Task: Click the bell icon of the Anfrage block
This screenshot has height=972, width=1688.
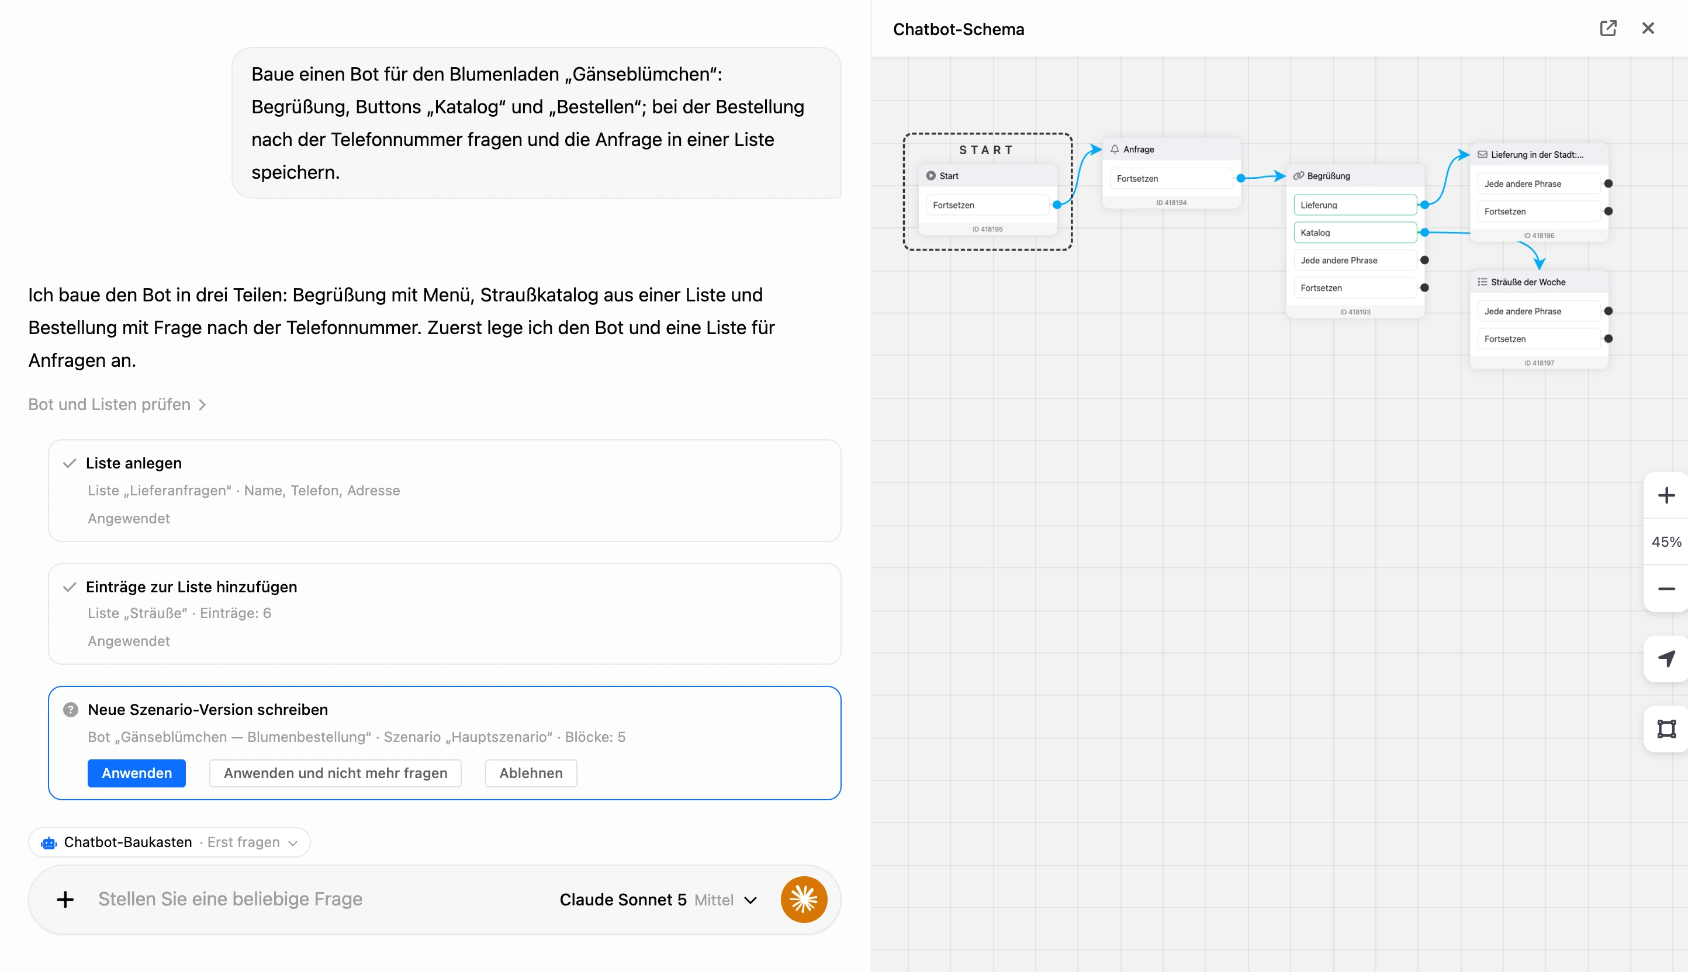Action: pos(1114,149)
